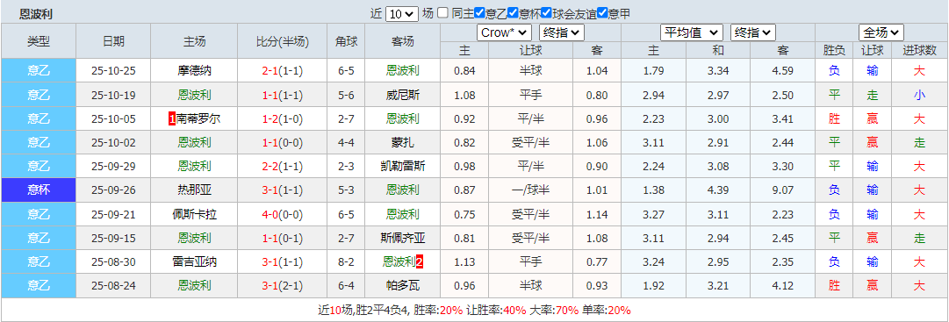Click the 5-6 corner count cell

tap(346, 95)
